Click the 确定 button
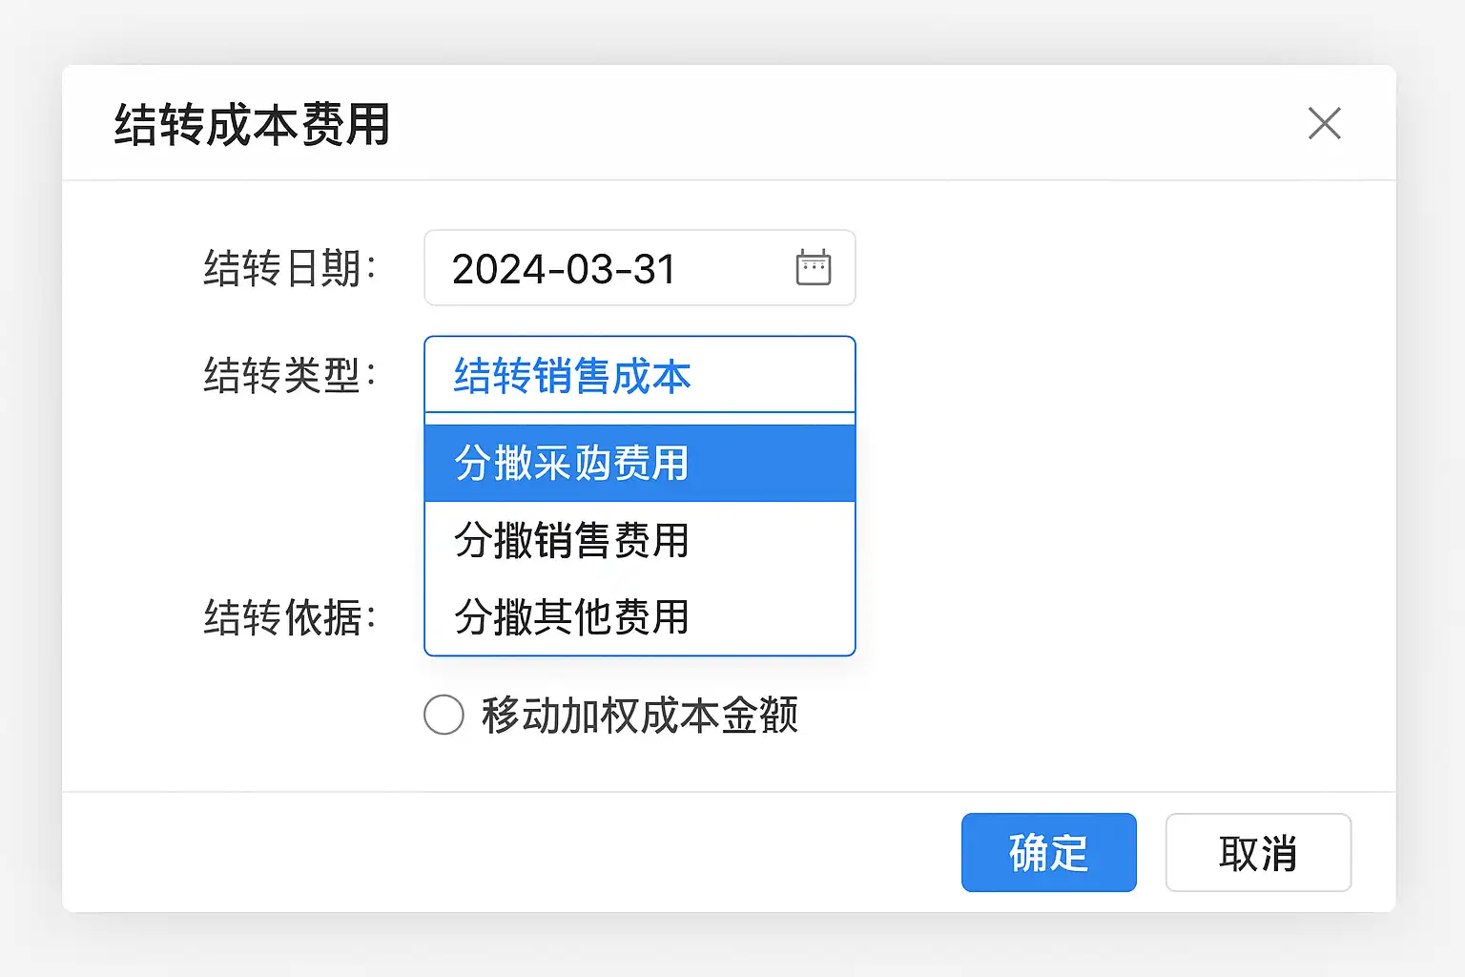Screen dimensions: 1465x977 click(1048, 853)
